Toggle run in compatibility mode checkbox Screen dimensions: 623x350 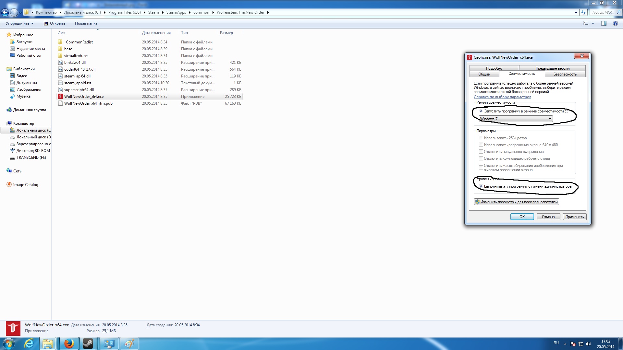point(481,111)
